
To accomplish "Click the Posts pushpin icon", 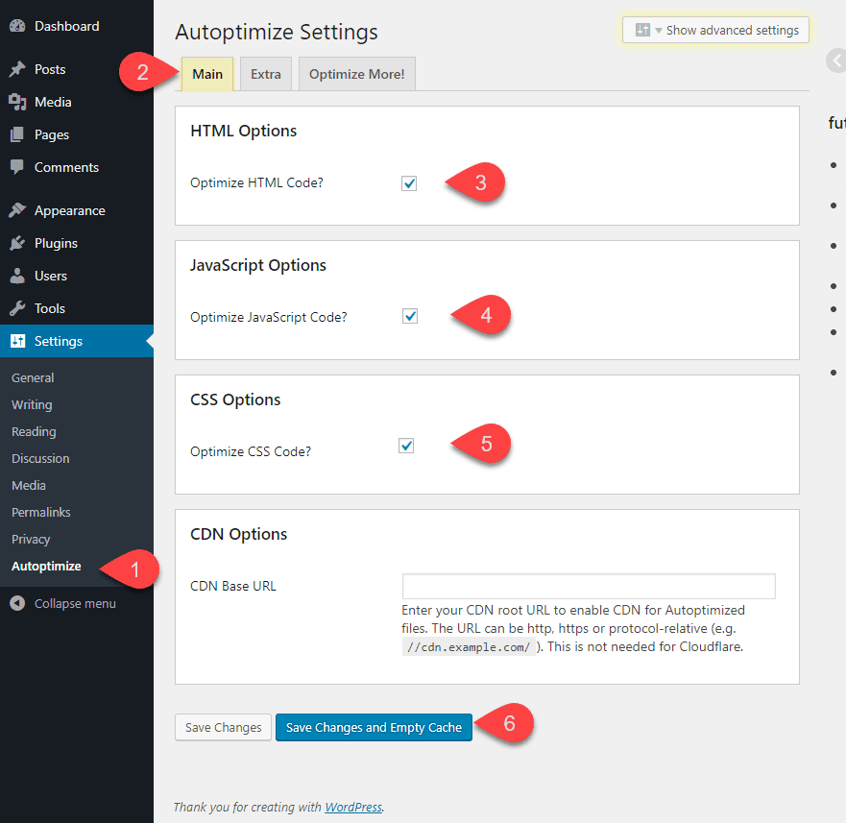I will click(x=17, y=69).
